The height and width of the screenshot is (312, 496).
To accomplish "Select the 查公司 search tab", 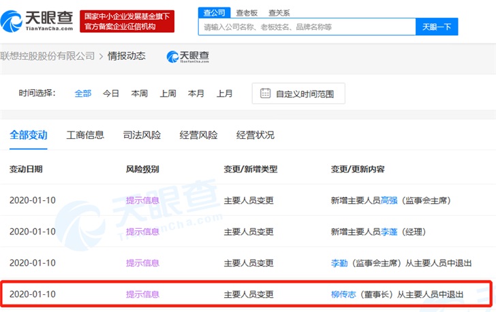I will coord(214,13).
